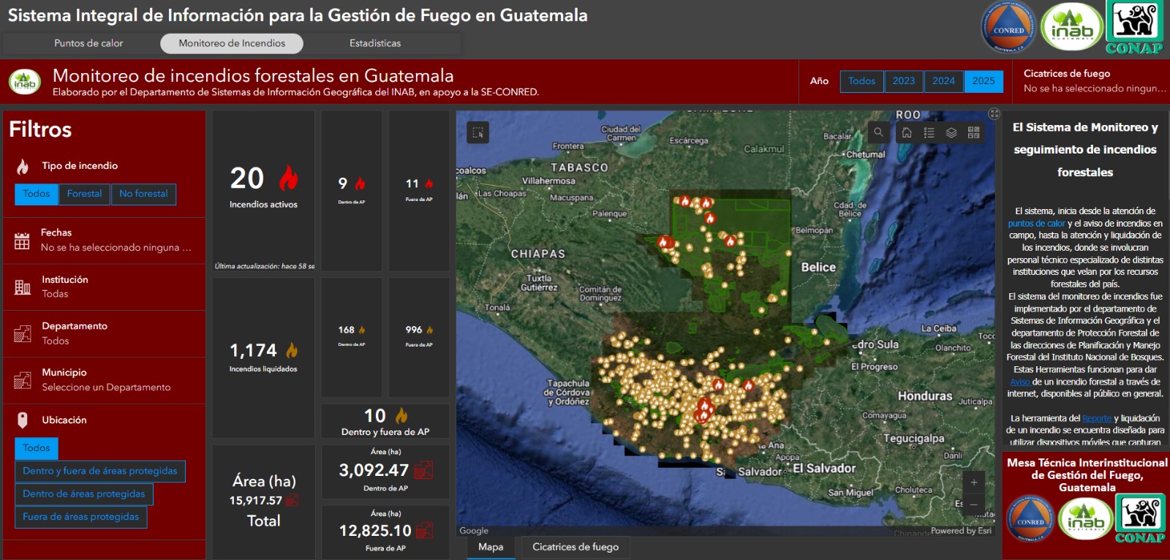Viewport: 1170px width, 560px height.
Task: Zoom out on the map
Action: pos(974,504)
